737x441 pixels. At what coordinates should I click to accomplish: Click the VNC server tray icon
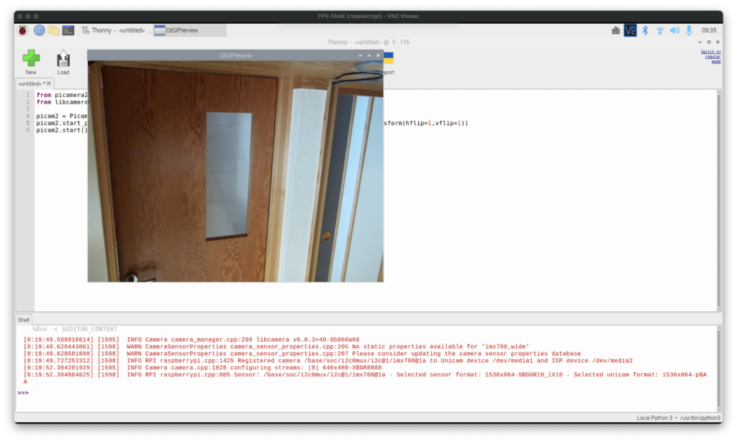click(x=630, y=30)
